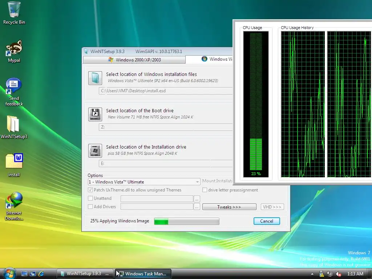This screenshot has width=372, height=279.
Task: Activate Windows Task Manager taskbar button
Action: click(143, 274)
